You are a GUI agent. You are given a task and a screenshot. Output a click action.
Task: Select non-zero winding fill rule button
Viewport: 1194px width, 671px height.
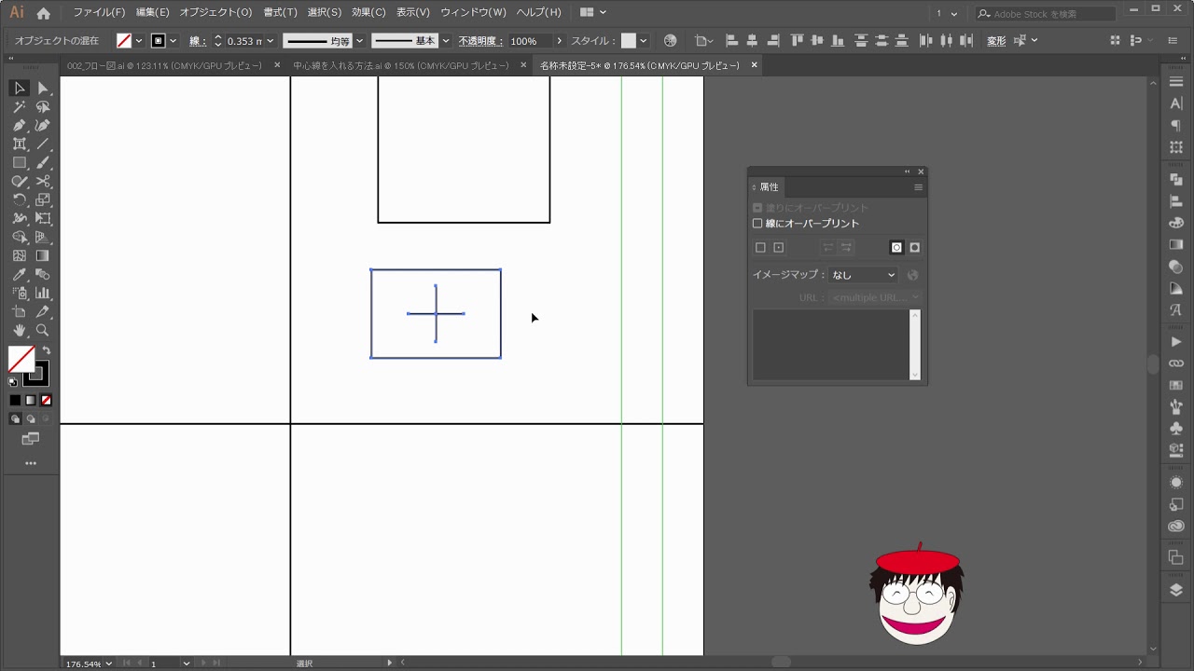[x=896, y=248]
